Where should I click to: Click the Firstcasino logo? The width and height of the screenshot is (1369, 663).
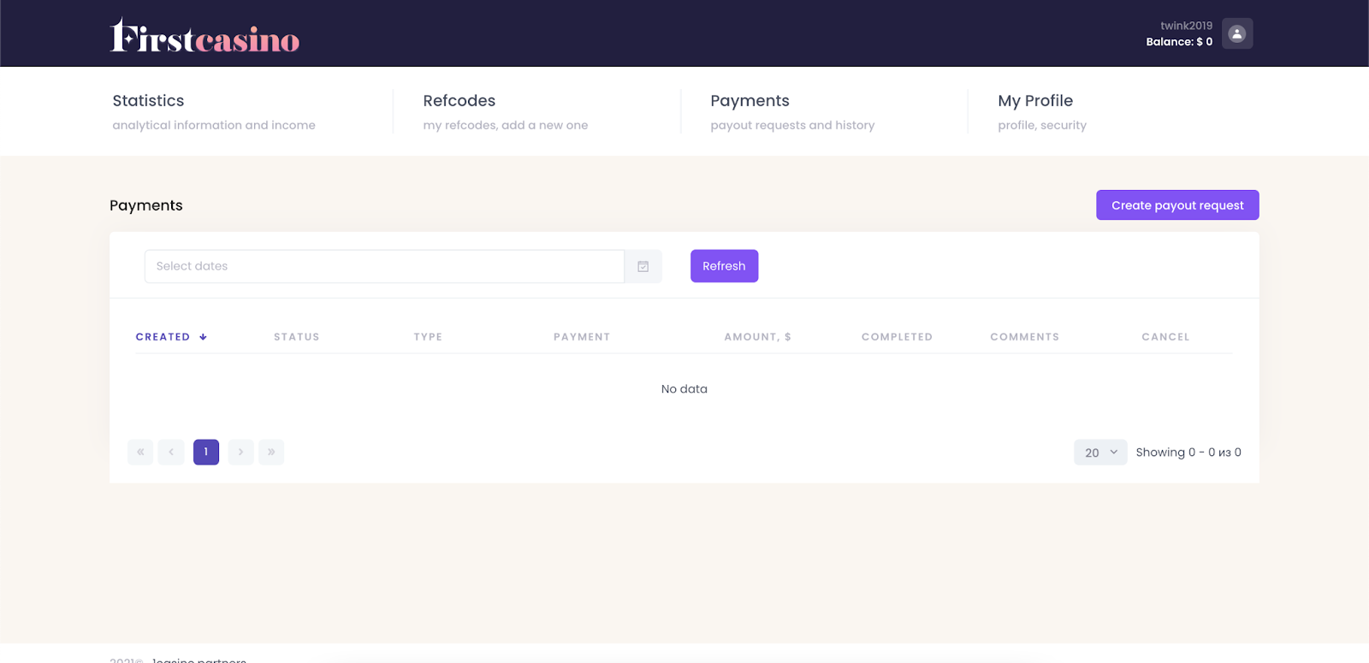pyautogui.click(x=204, y=36)
